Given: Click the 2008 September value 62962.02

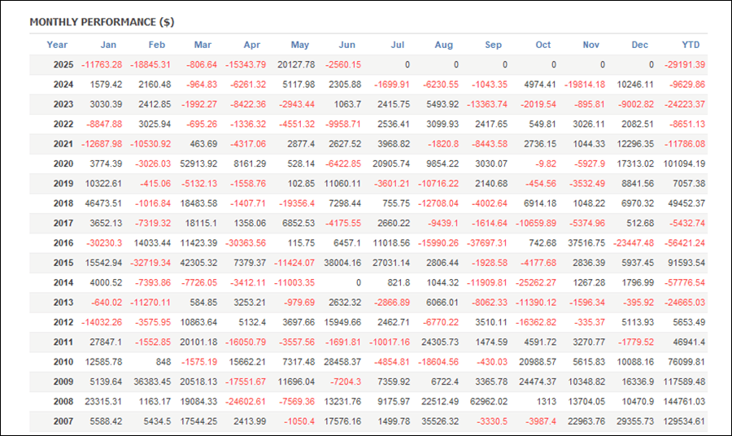Looking at the screenshot, I should click(x=489, y=402).
